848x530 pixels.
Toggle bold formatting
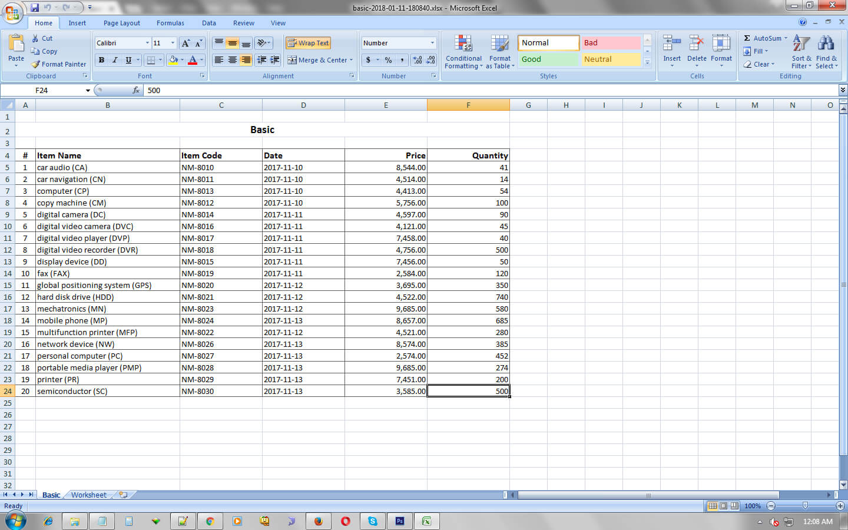(101, 60)
